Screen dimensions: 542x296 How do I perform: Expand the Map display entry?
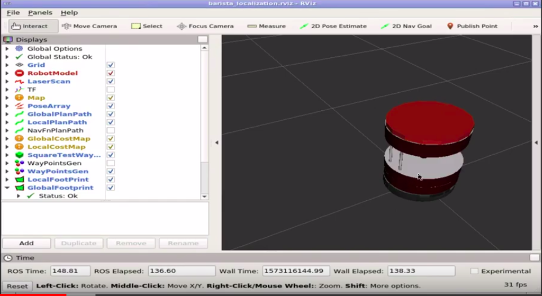coord(7,98)
